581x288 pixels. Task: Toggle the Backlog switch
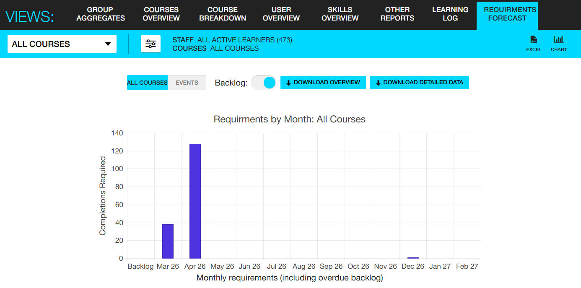[264, 83]
